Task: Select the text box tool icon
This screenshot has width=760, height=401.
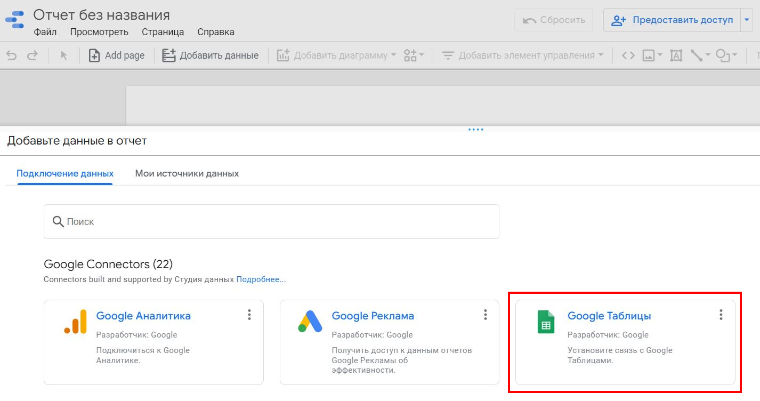Action: point(676,55)
